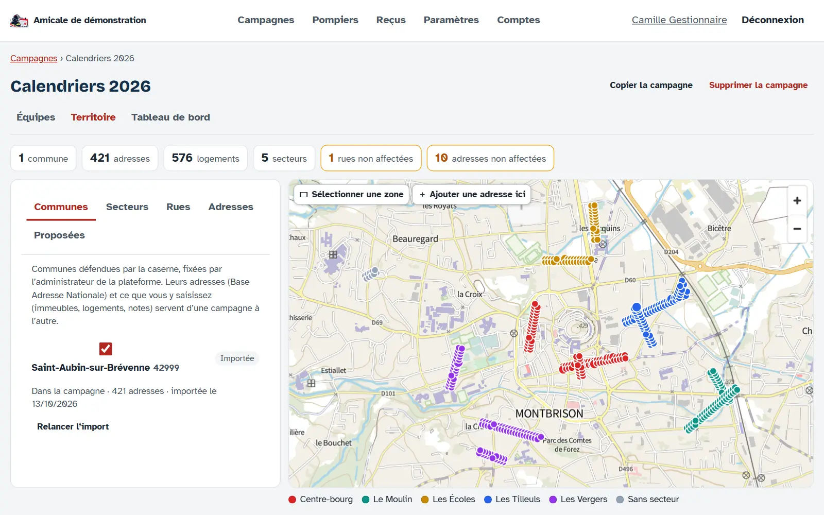Open the Reçus menu
Viewport: 824px width, 515px height.
click(391, 20)
